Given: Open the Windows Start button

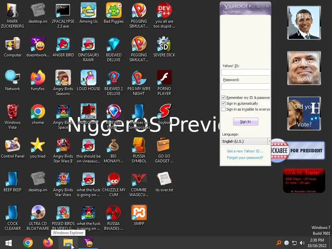Looking at the screenshot, I should tap(8, 243).
